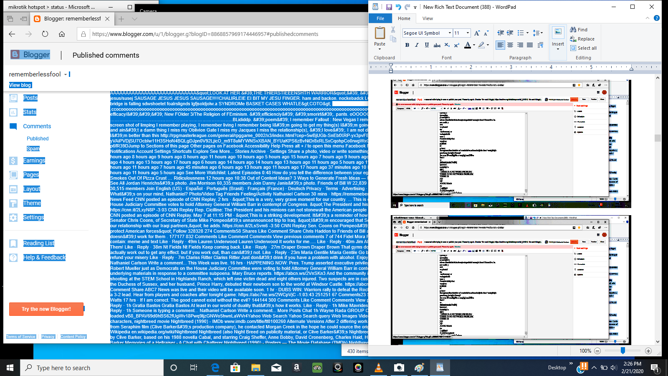
Task: Click the Edge address bar URL
Action: pyautogui.click(x=205, y=34)
